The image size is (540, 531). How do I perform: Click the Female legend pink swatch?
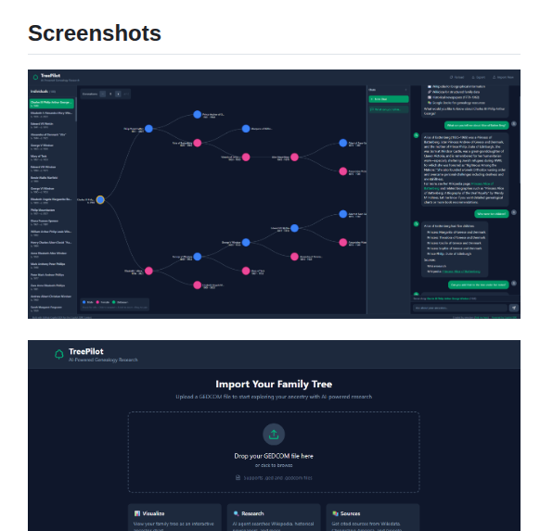point(97,302)
